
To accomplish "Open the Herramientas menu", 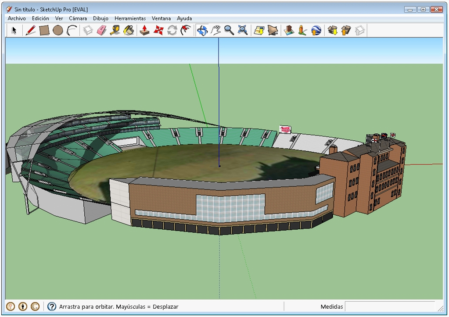I will click(130, 18).
